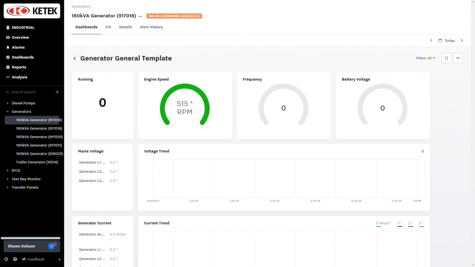Click the add asset plus icon
475x267 pixels.
coord(57,92)
